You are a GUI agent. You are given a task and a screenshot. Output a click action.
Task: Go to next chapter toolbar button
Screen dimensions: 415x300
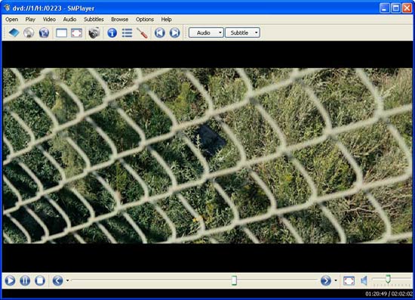pos(175,32)
